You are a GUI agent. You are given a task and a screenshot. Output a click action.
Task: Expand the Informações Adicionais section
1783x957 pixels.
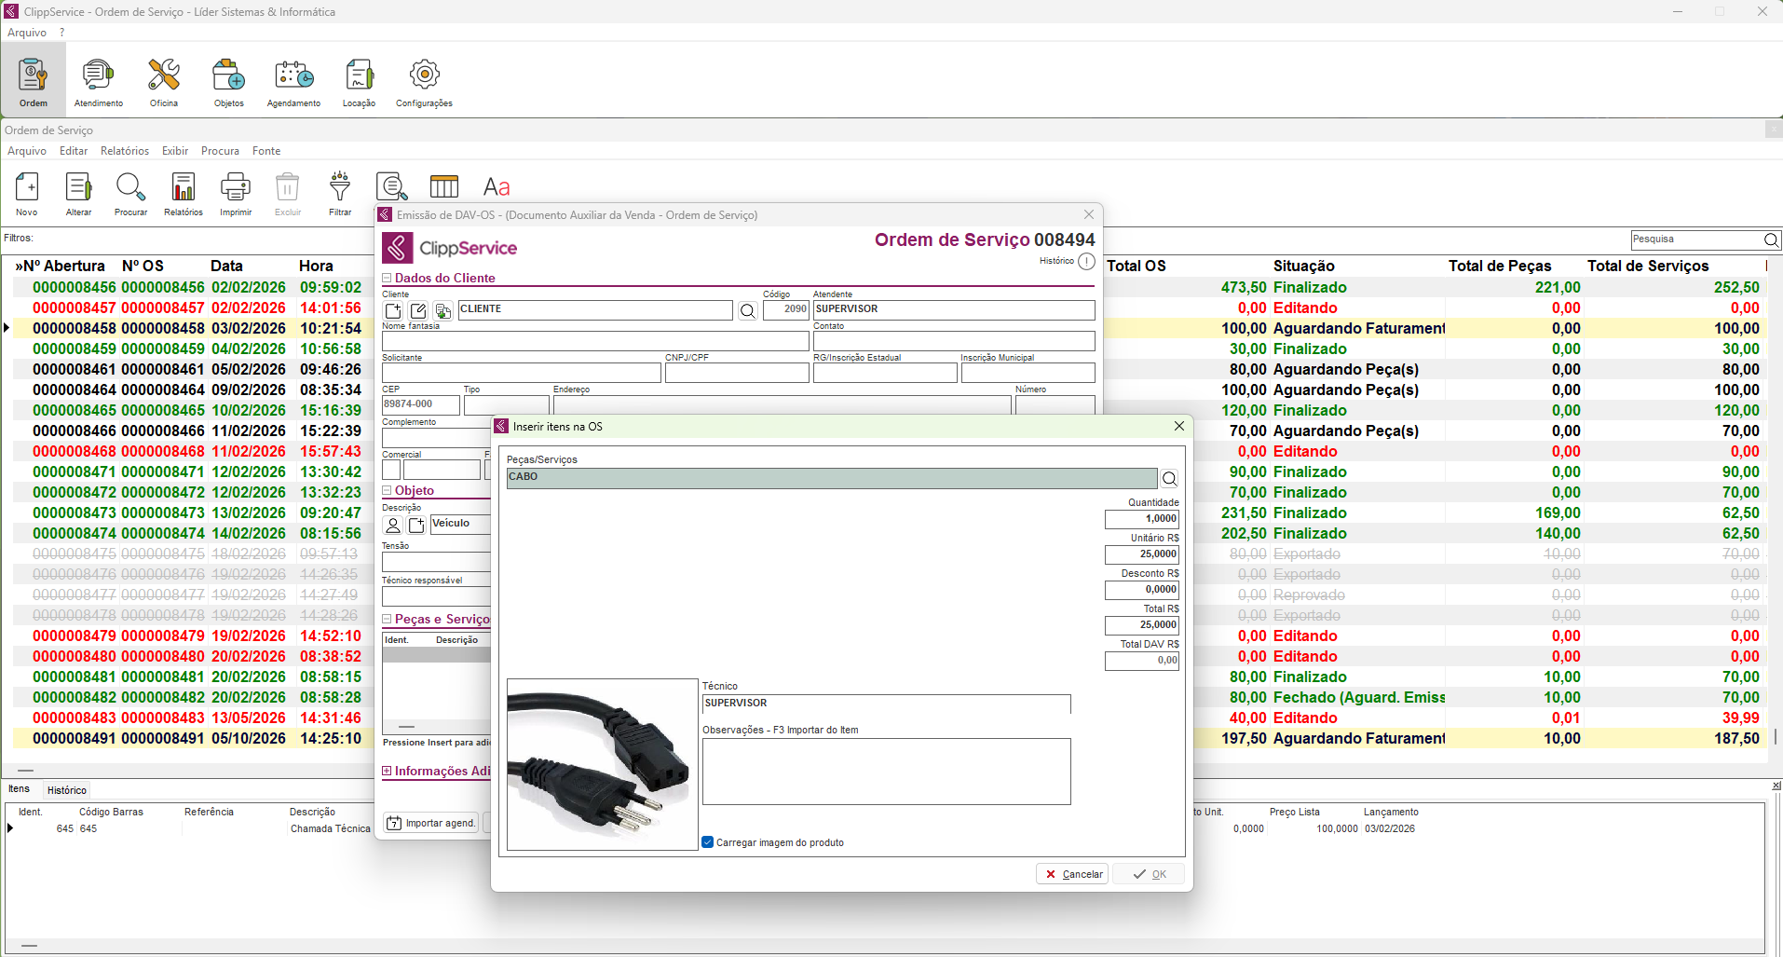click(x=387, y=771)
